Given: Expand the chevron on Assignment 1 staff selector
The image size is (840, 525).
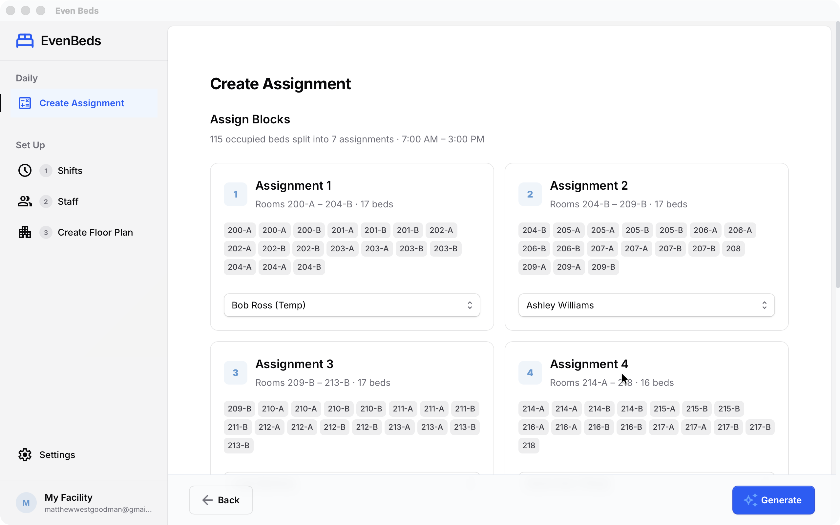Looking at the screenshot, I should point(470,305).
